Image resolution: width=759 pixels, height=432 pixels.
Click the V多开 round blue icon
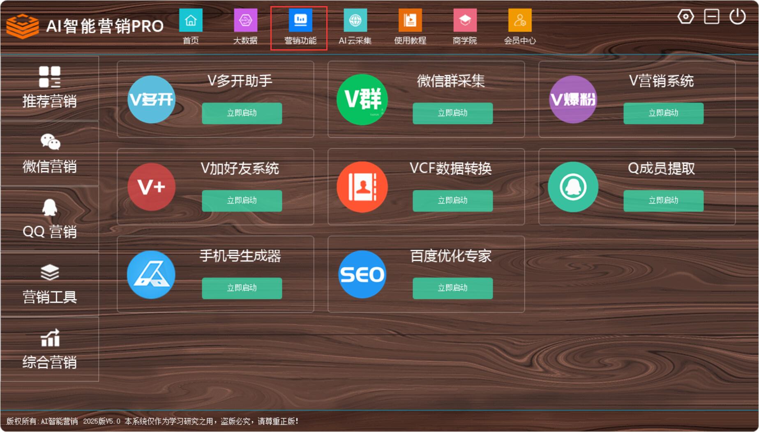pos(151,99)
